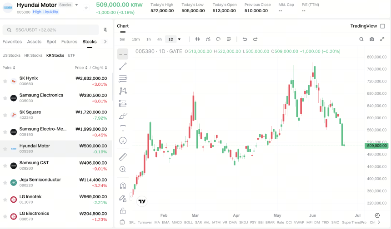
Task: Open the clipboard icon in indicator bar
Action: [122, 222]
